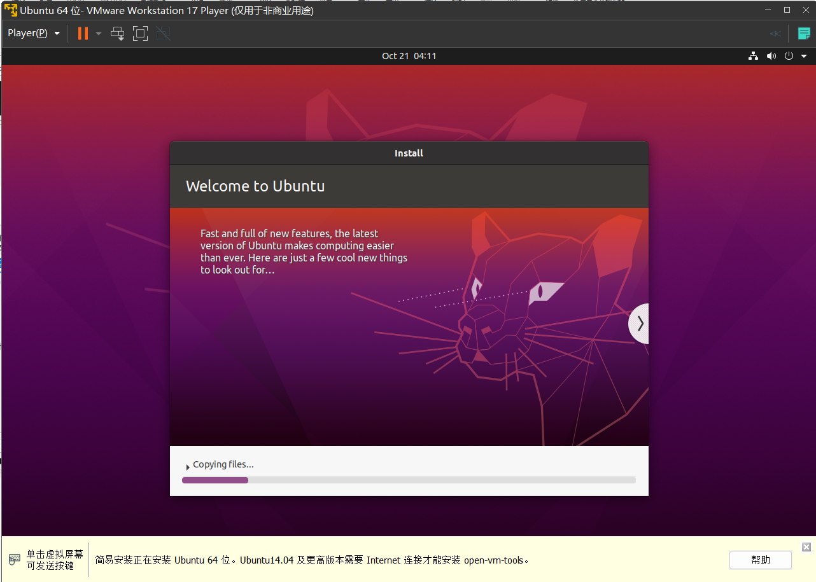
Task: Enter full screen mode from the toolbar
Action: pos(140,33)
